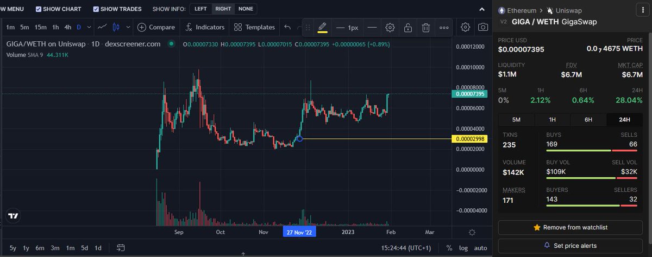Viewport: 652px width, 257px height.
Task: Select the horizontal line anchor circle
Action: 299,139
